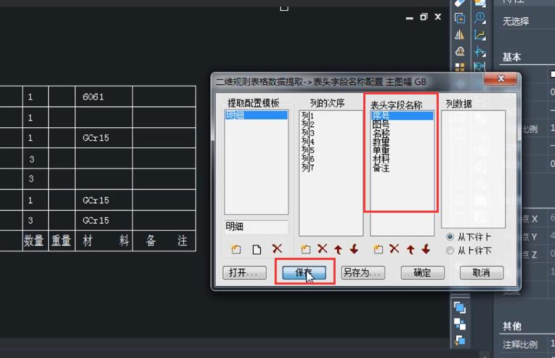The image size is (555, 358).
Task: Click the arc-with-axis icon in CAD toolbar
Action: coord(480,52)
